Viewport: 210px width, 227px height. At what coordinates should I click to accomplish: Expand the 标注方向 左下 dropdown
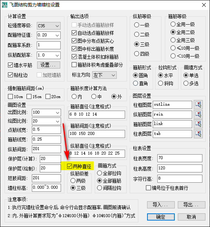[104, 75]
